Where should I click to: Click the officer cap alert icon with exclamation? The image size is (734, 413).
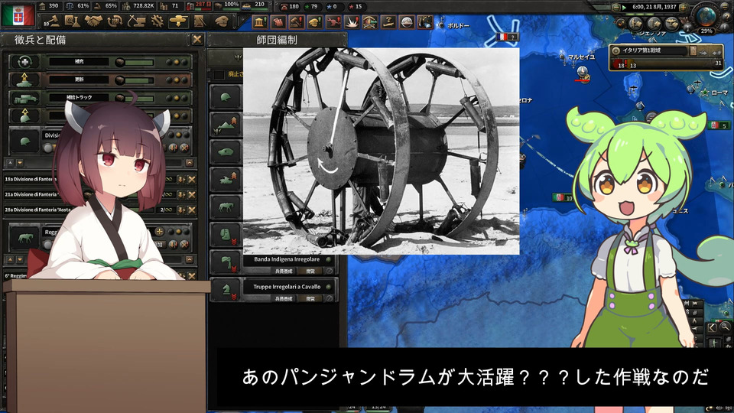315,22
